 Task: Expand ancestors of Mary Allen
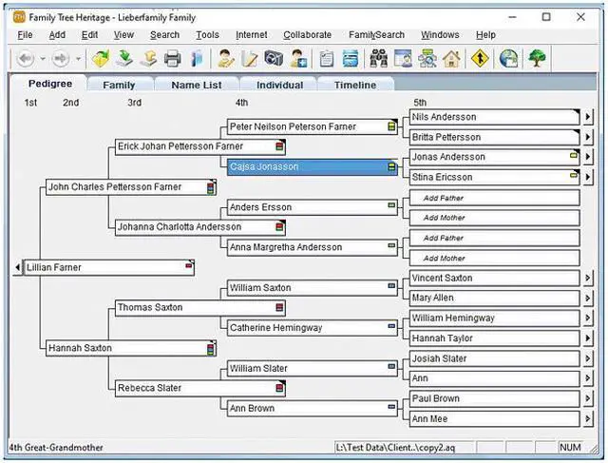point(588,298)
